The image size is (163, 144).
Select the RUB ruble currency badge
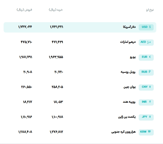point(146,72)
